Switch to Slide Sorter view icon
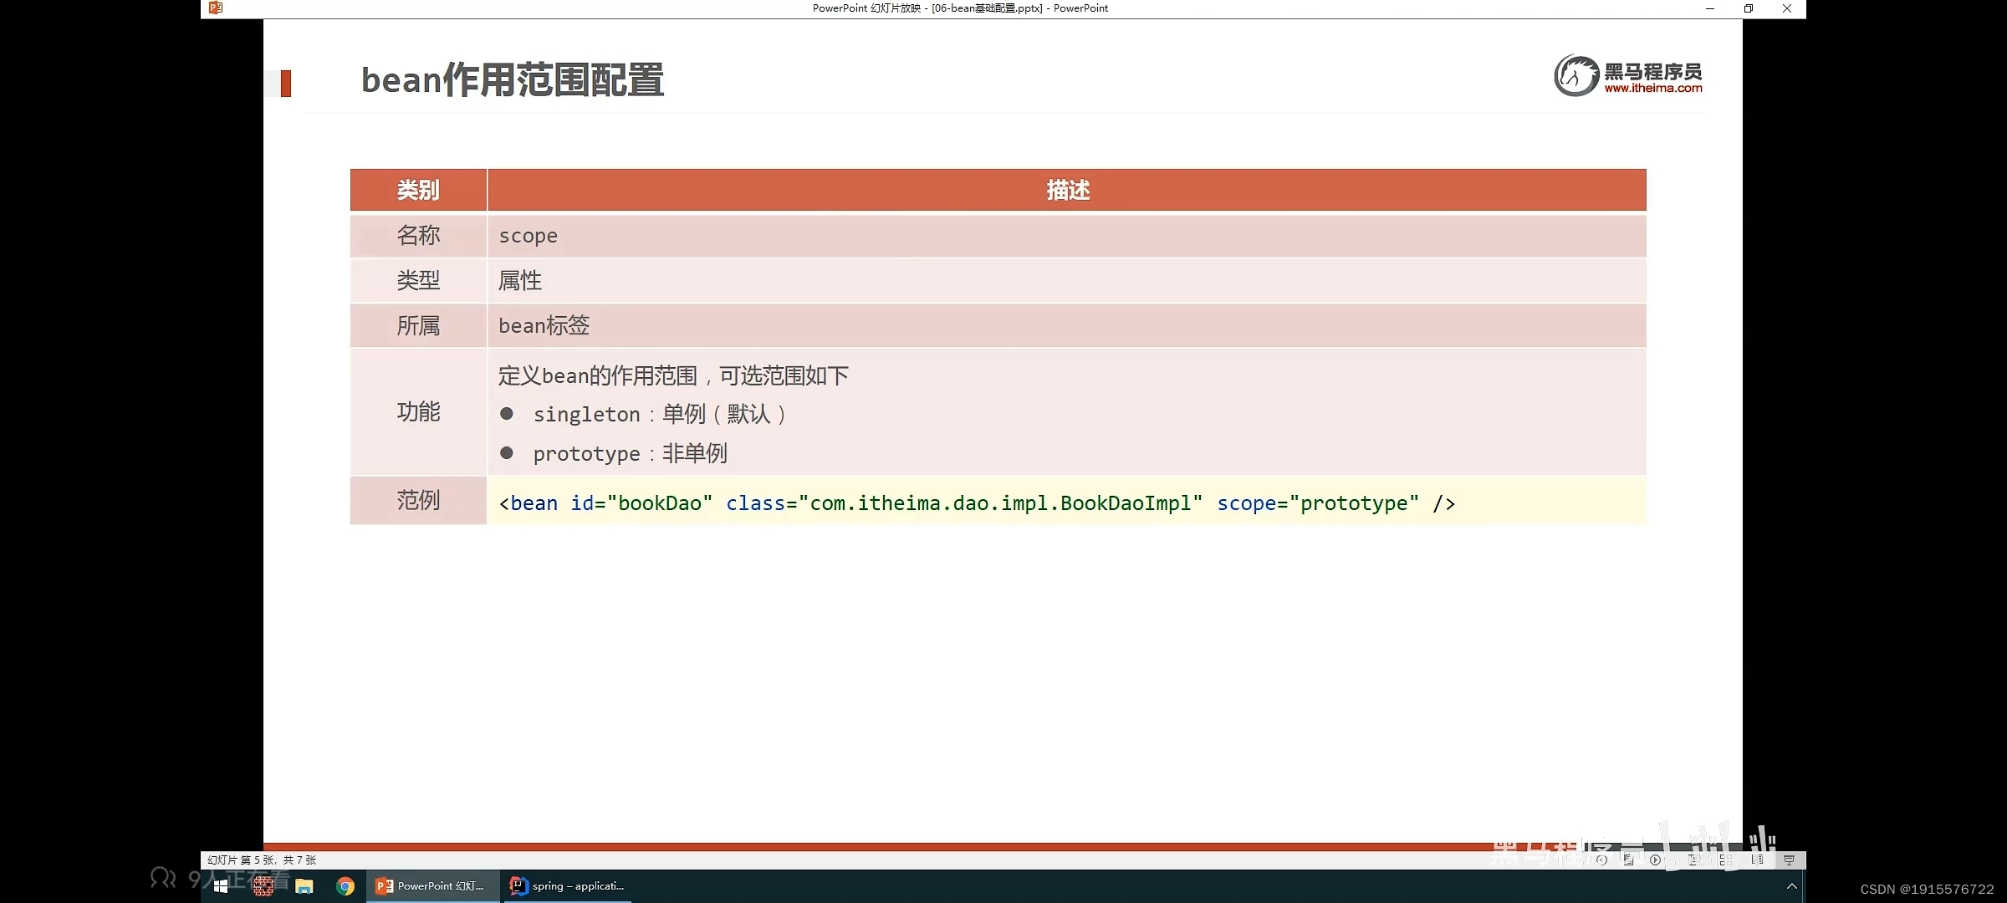 coord(1725,860)
